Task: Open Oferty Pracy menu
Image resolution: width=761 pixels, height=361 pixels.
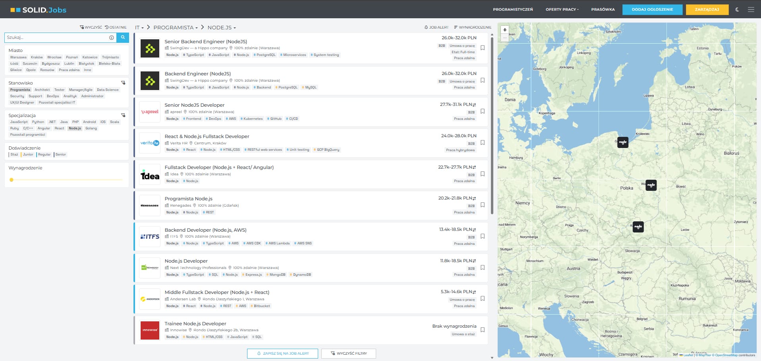Action: point(562,10)
